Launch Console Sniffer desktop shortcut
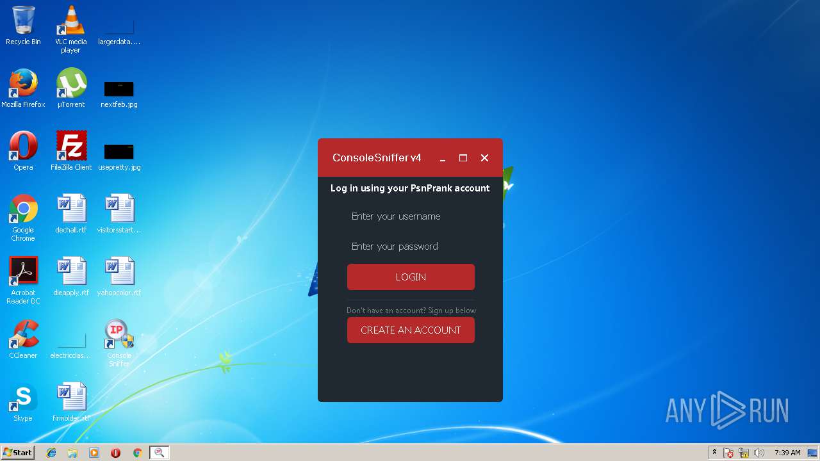 pos(119,343)
